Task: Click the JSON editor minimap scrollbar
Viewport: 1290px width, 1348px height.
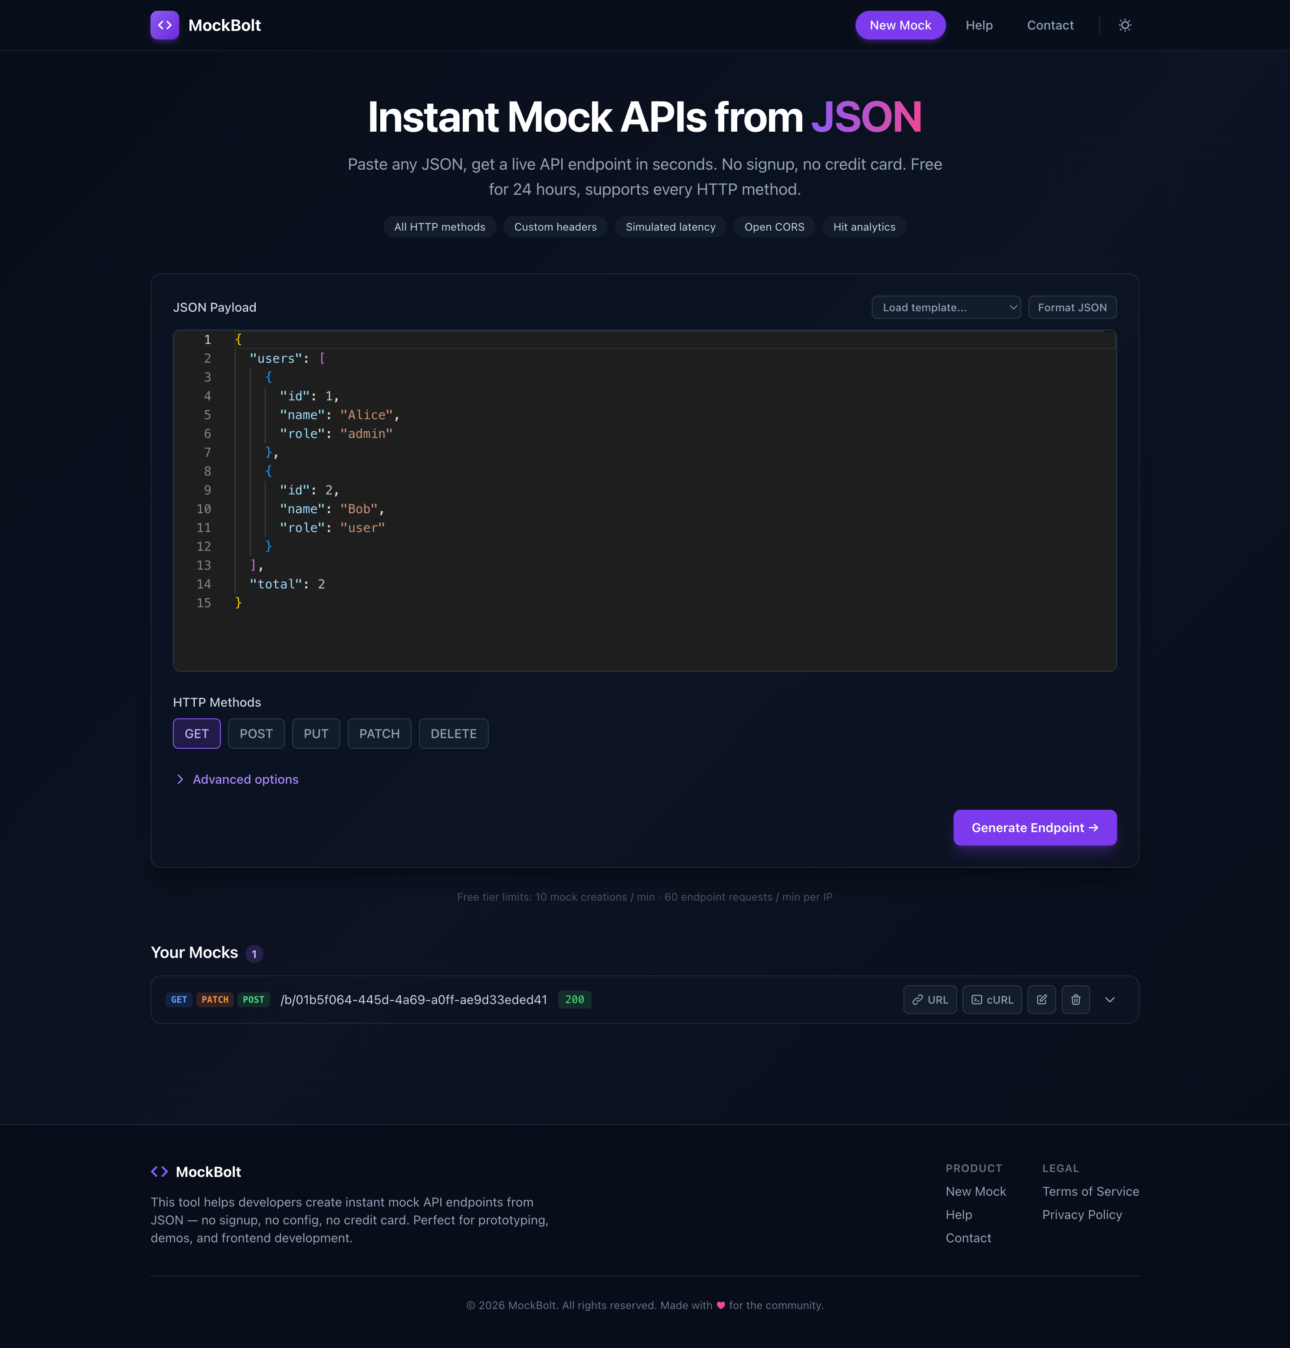Action: pos(1109,500)
